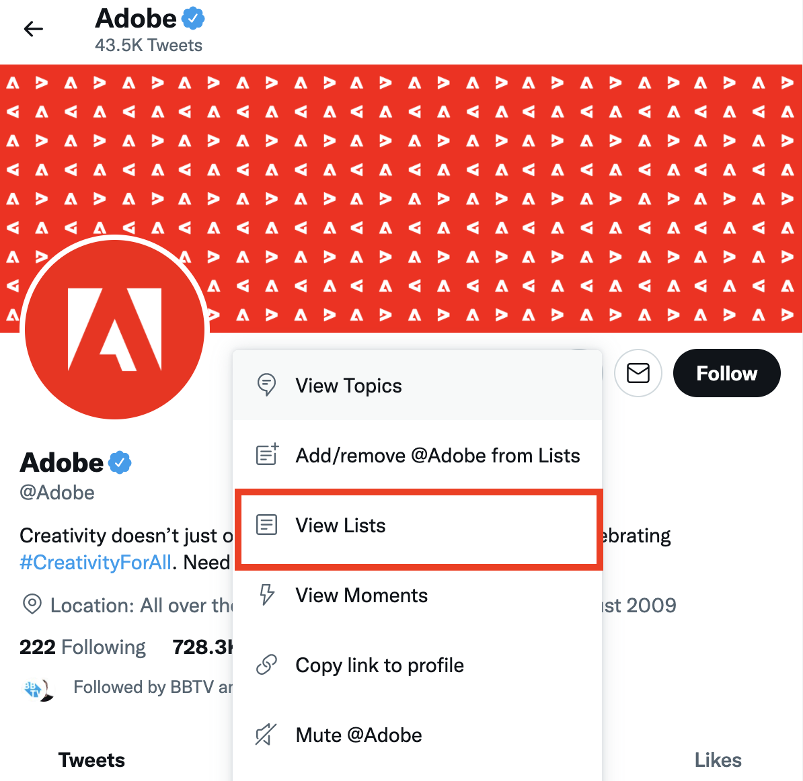Viewport: 803px width, 781px height.
Task: Select the View Topics speech bubble icon
Action: click(x=267, y=384)
